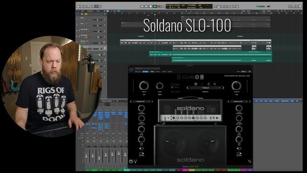Toggle left mic Active switch
307x173 pixels.
tap(141, 153)
